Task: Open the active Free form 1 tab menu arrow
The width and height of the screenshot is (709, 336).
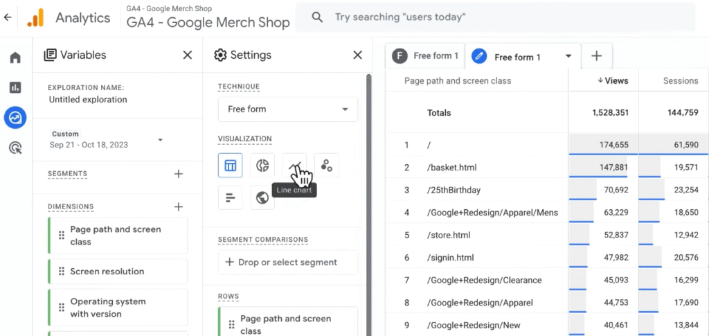Action: tap(568, 57)
